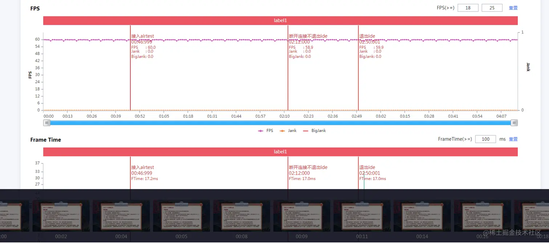Viewport: 549px width, 244px height.
Task: Click the FPS : 58.9 annotation text
Action: pyautogui.click(x=301, y=47)
